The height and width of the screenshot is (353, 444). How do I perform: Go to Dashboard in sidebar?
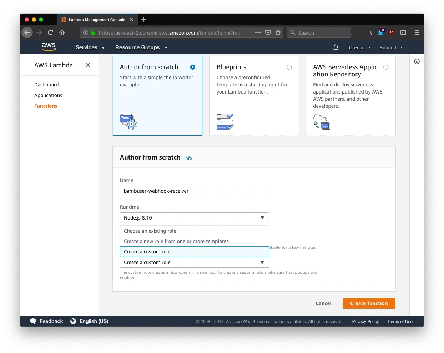(x=46, y=85)
